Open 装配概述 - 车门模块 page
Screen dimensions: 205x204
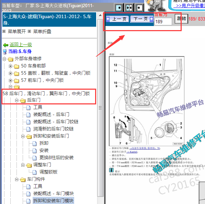point(54,193)
